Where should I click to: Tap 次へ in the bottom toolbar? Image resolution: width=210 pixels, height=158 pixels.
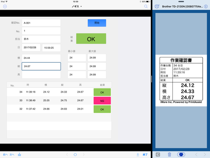point(12,154)
